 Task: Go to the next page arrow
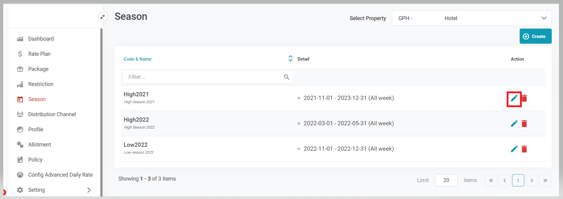pos(532,180)
